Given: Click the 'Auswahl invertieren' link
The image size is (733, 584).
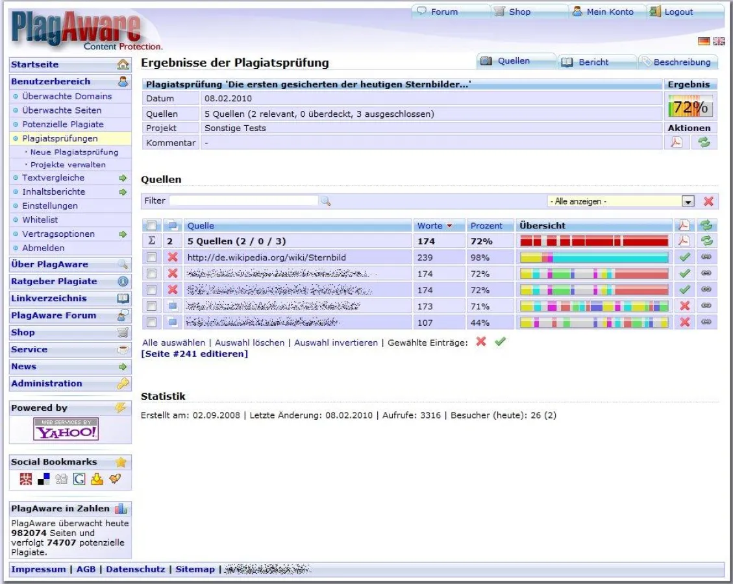Looking at the screenshot, I should [336, 343].
